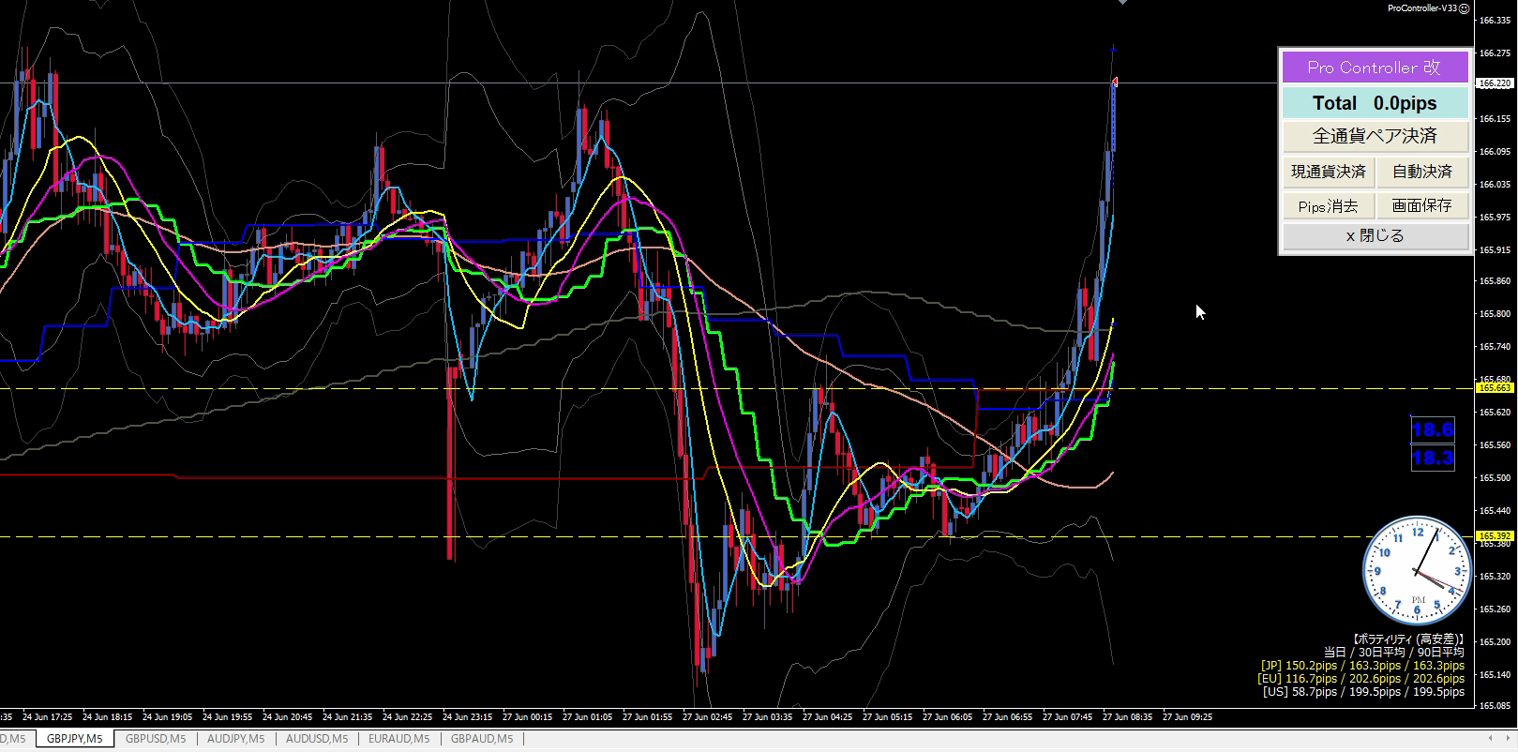Close the panel with x 閉じる
This screenshot has height=752, width=1518.
tap(1375, 236)
